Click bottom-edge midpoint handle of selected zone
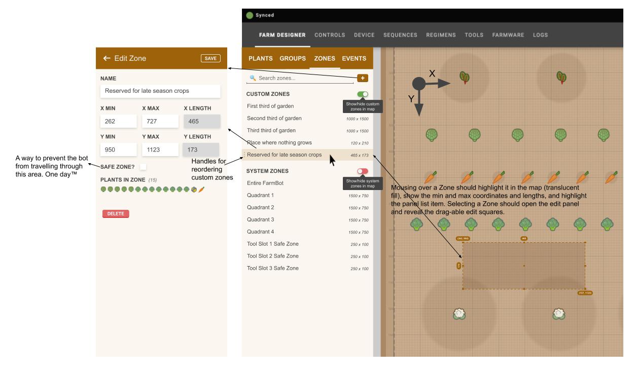The height and width of the screenshot is (374, 636). tap(524, 289)
